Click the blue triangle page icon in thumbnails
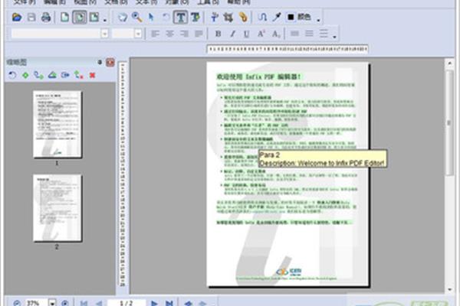 click(x=52, y=75)
